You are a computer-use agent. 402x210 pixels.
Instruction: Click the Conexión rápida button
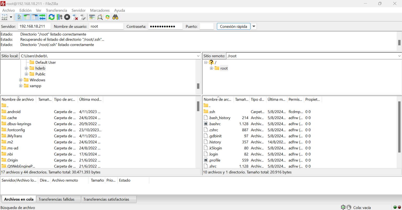(x=234, y=26)
